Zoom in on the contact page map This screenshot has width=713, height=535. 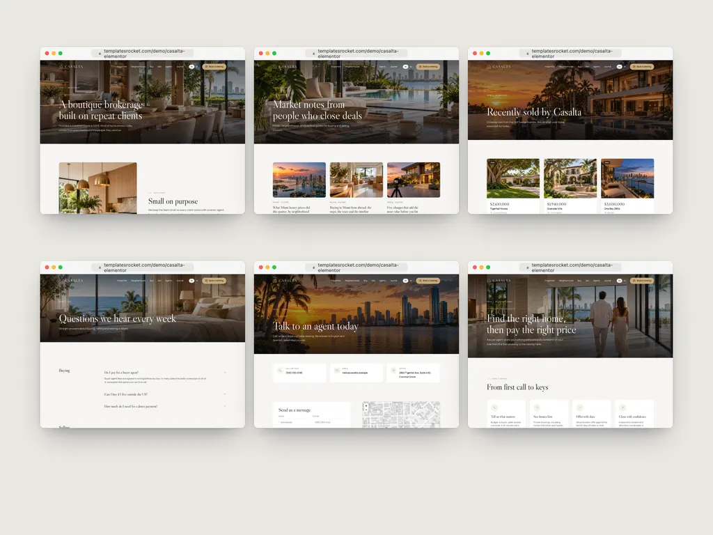click(366, 405)
